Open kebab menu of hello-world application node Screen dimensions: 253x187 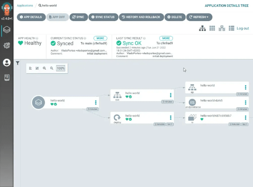96,102
